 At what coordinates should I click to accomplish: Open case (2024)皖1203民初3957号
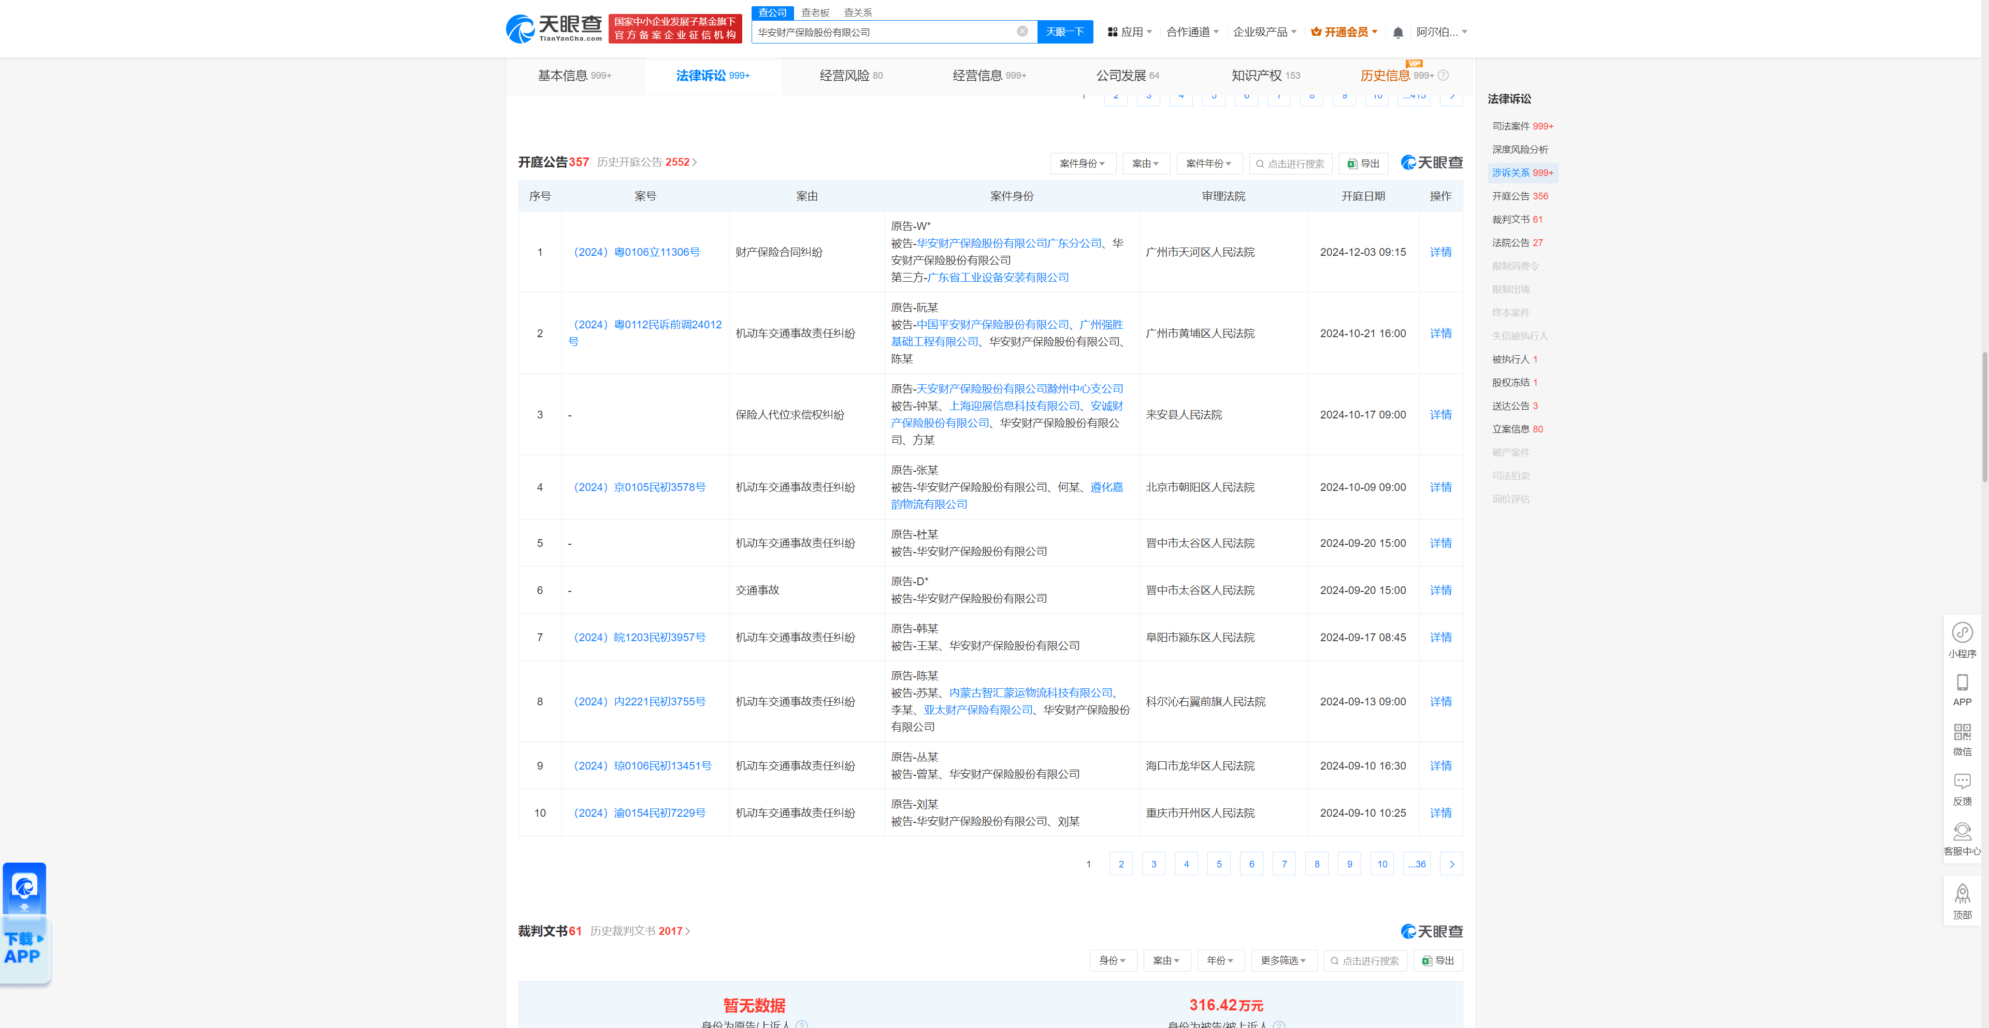(x=639, y=638)
